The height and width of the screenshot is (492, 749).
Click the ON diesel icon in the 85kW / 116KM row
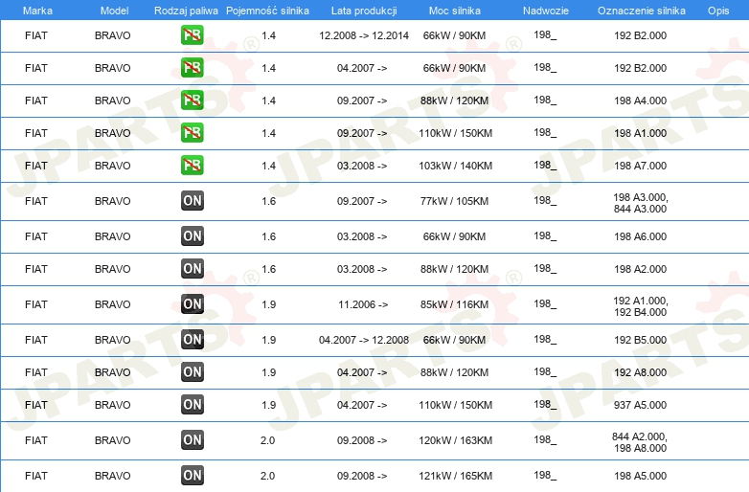click(193, 303)
